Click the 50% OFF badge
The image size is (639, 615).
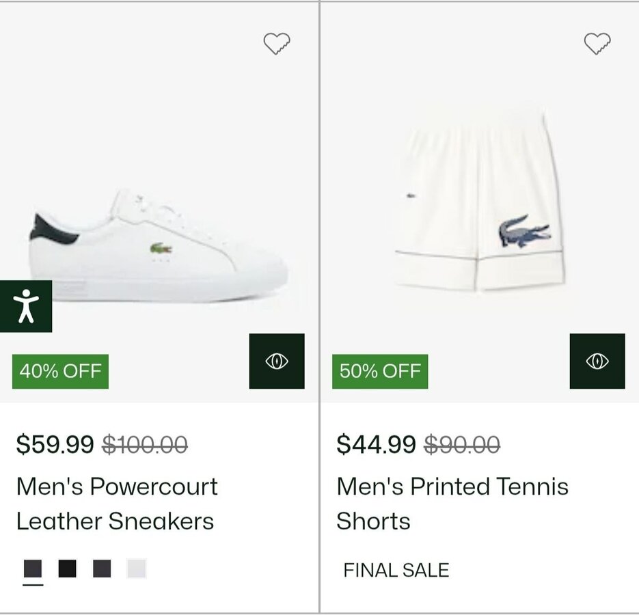click(x=380, y=371)
